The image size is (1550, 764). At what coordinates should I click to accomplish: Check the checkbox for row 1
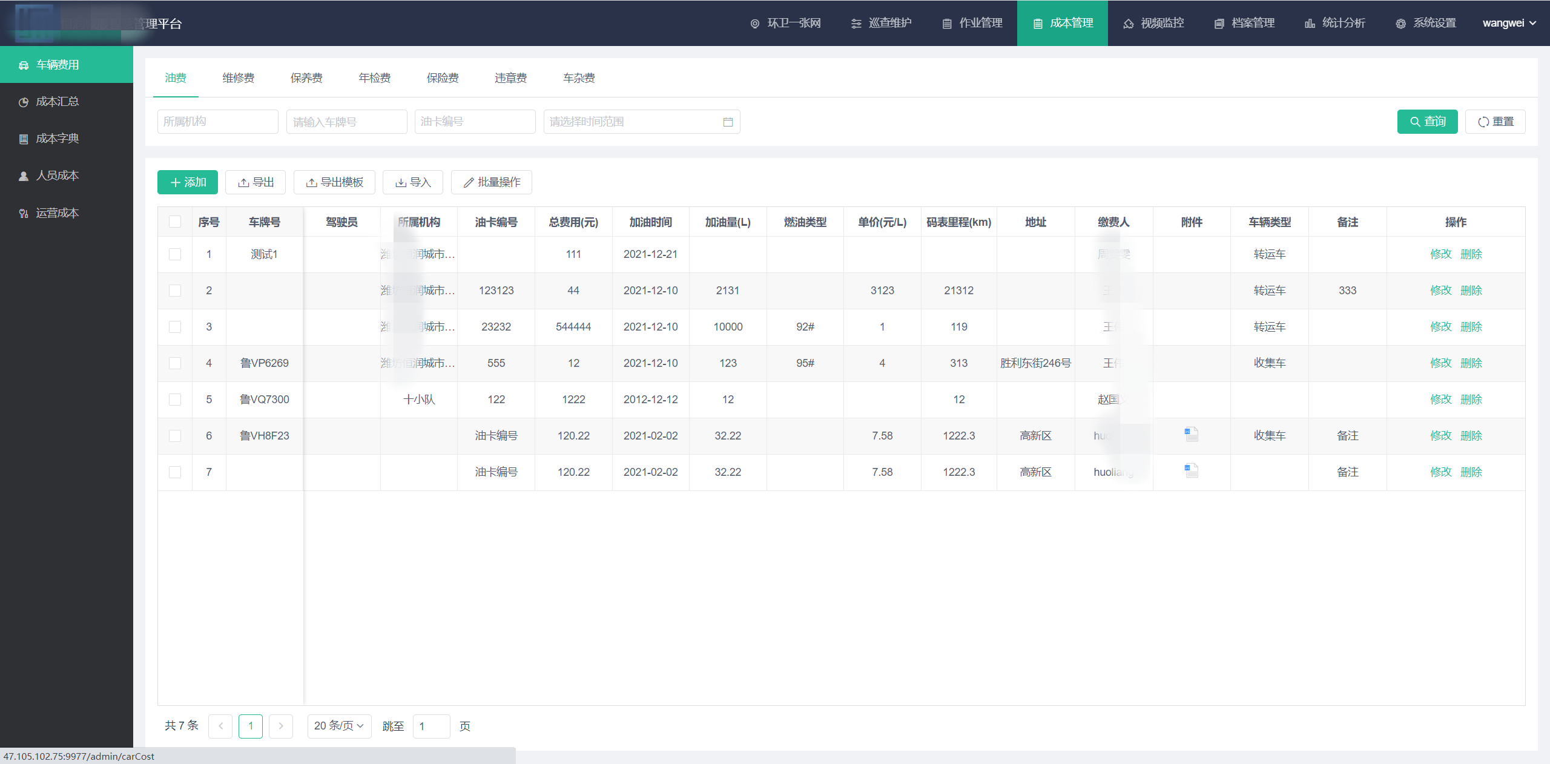coord(175,254)
